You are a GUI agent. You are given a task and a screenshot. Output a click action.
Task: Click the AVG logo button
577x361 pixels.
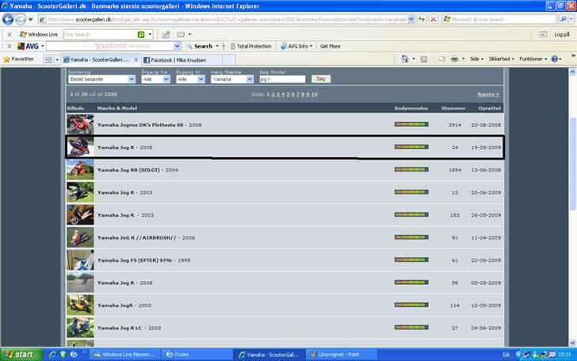[x=28, y=46]
